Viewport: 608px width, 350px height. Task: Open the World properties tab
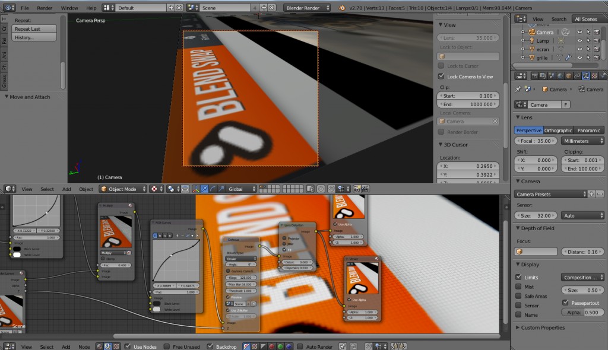[x=560, y=76]
